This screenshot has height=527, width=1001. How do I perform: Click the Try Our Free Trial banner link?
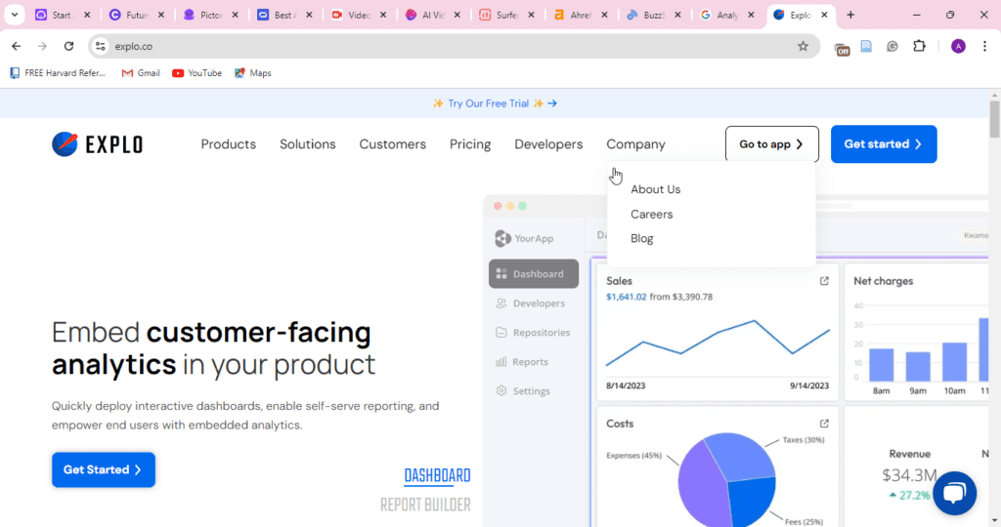495,103
